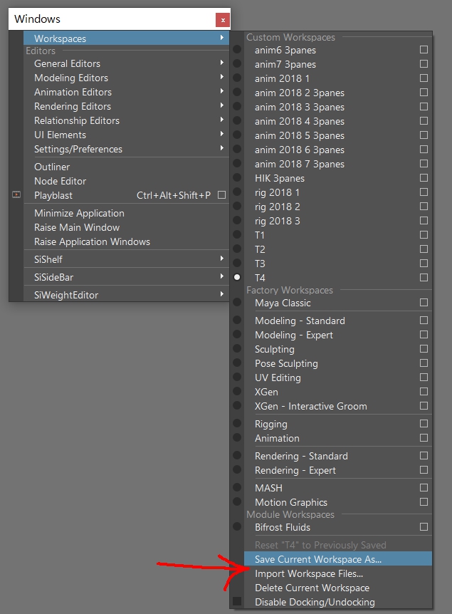Open options box for Rigging workspace
Viewport: 452px width, 614px height.
coord(424,424)
